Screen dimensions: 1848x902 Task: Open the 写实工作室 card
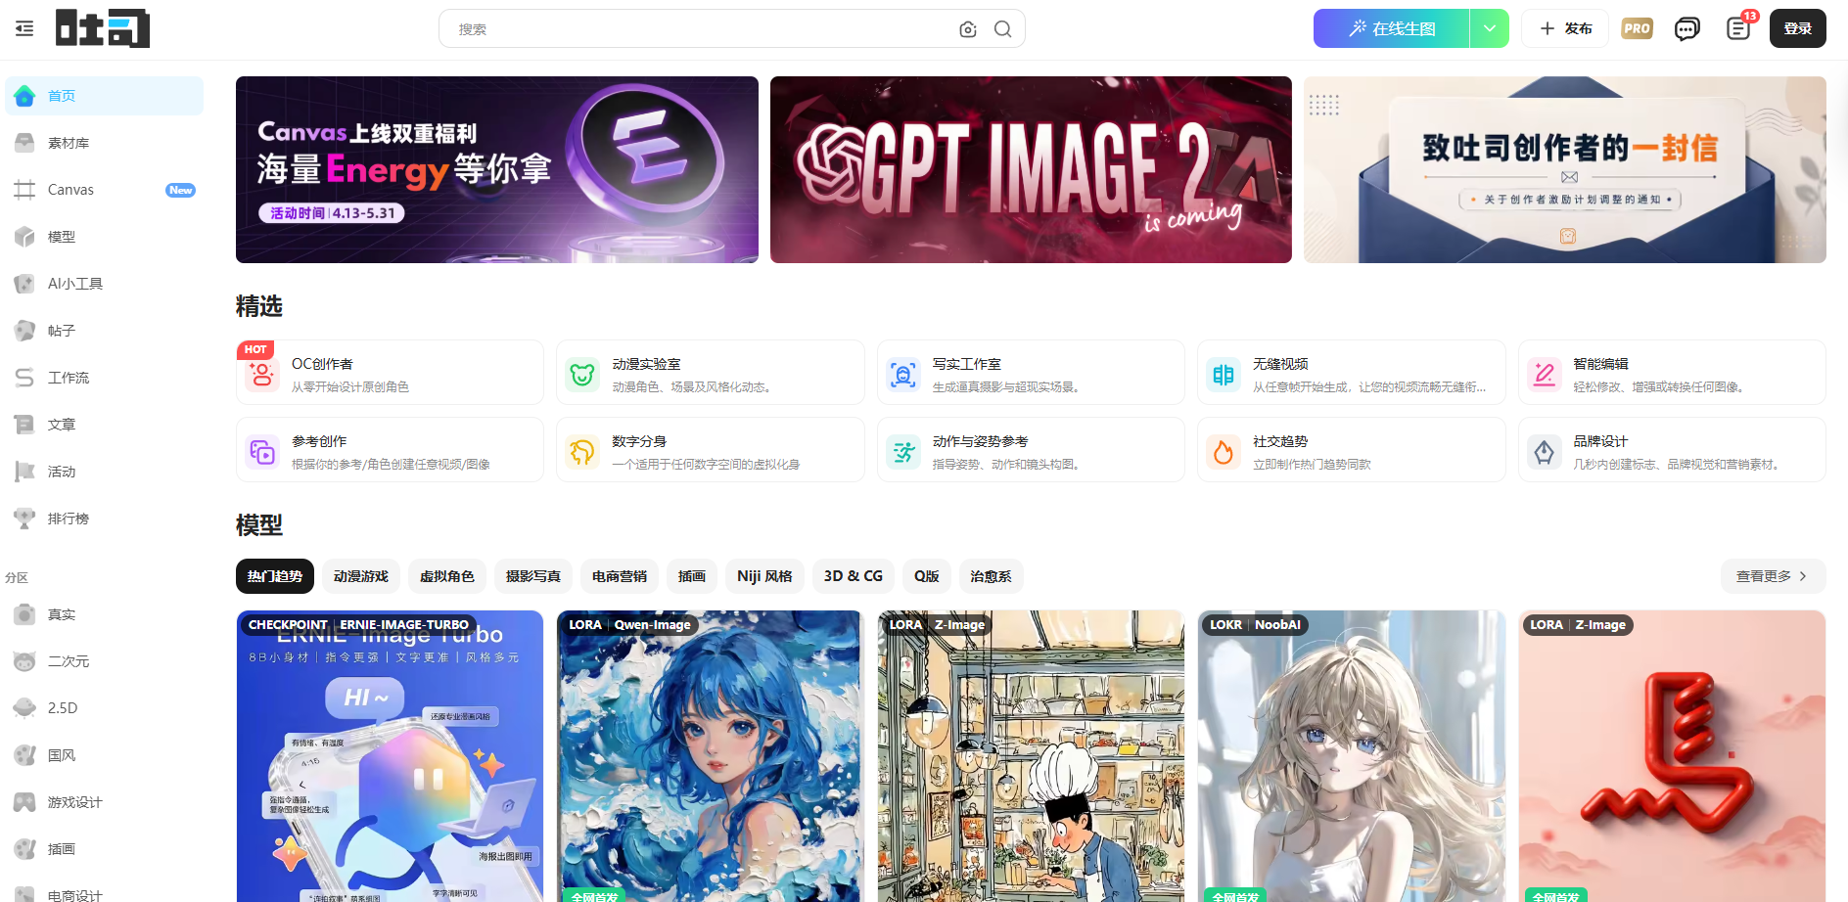(1031, 373)
